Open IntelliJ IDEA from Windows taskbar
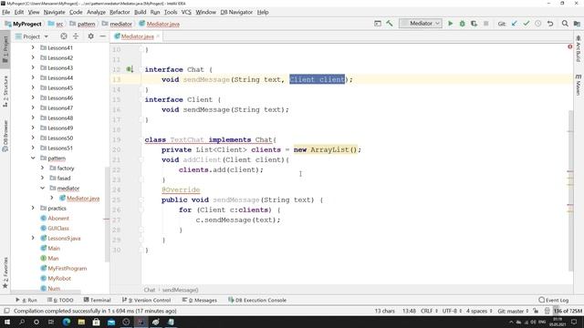584x328 pixels. [x=141, y=322]
